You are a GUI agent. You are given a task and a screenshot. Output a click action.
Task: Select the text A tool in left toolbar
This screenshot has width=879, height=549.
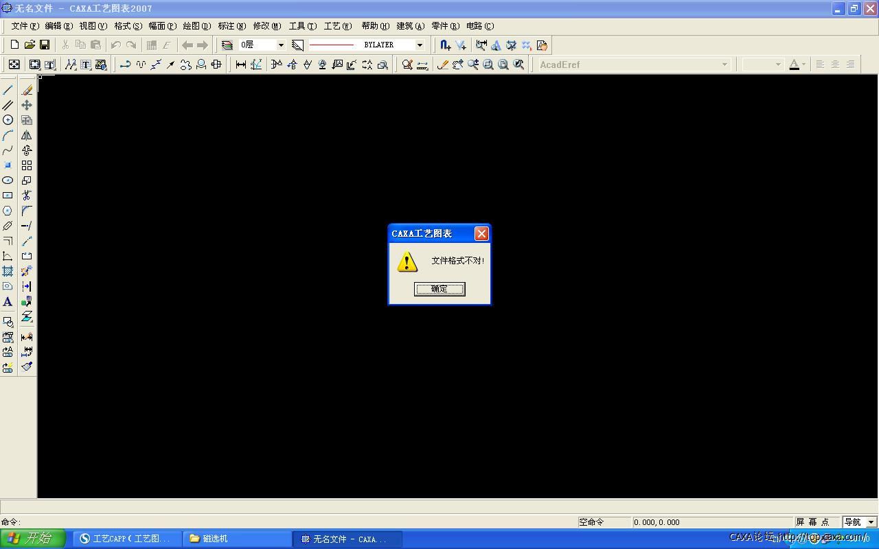[x=8, y=302]
